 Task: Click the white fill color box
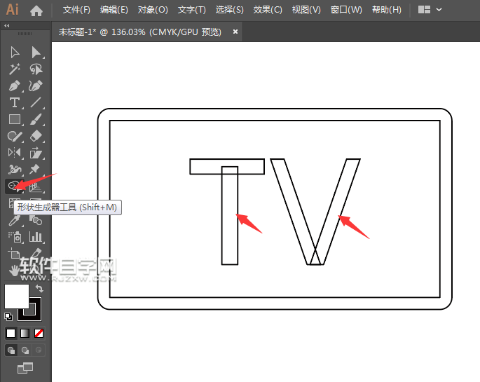(x=16, y=296)
